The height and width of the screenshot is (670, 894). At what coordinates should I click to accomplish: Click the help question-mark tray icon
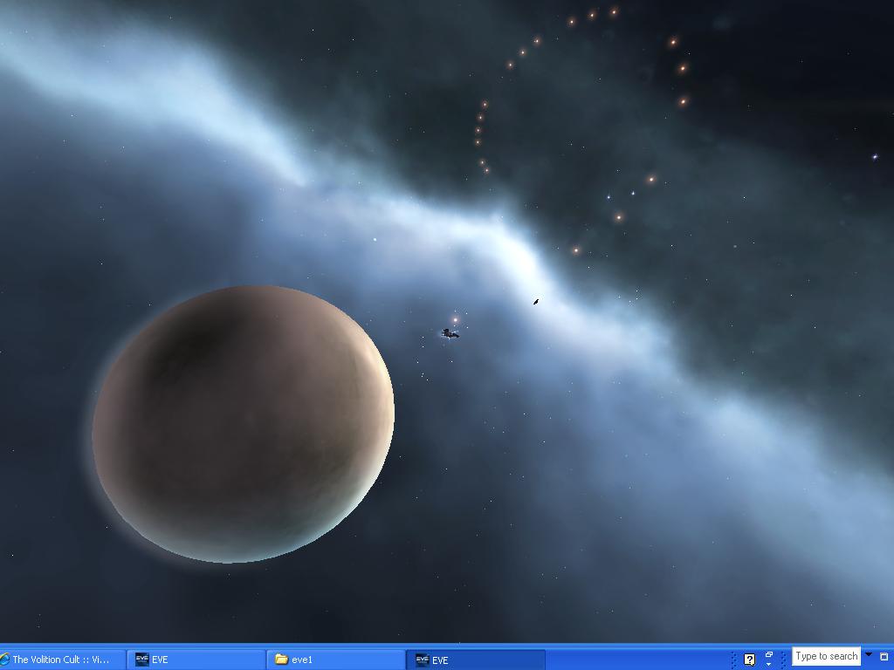[749, 660]
